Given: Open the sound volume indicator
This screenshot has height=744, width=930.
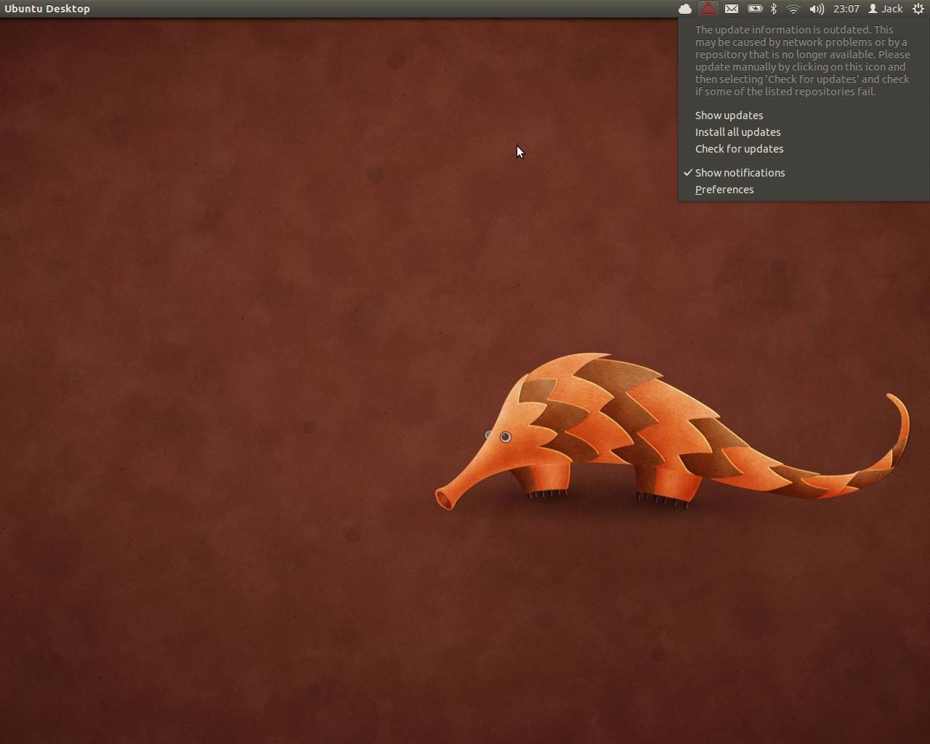Looking at the screenshot, I should tap(817, 9).
